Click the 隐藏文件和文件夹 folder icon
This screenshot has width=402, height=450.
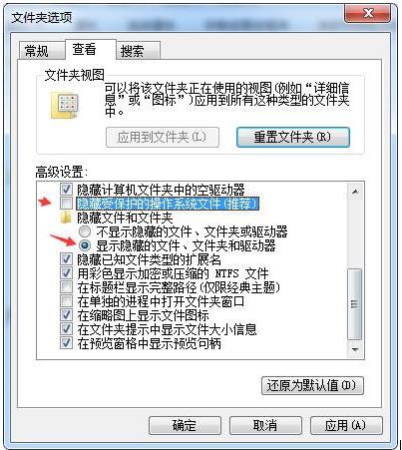point(66,219)
